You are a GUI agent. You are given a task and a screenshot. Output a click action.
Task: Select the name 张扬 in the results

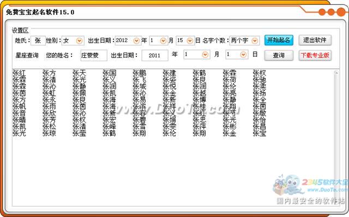click(260, 93)
